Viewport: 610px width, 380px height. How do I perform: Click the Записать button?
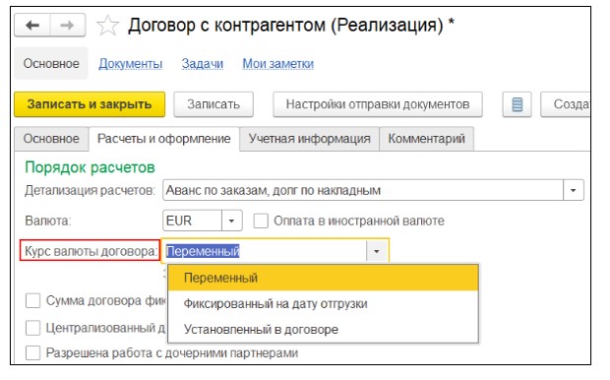(x=213, y=104)
